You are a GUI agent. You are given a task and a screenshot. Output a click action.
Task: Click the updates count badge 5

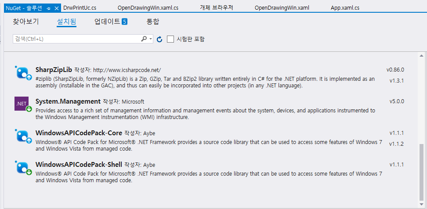(x=124, y=22)
